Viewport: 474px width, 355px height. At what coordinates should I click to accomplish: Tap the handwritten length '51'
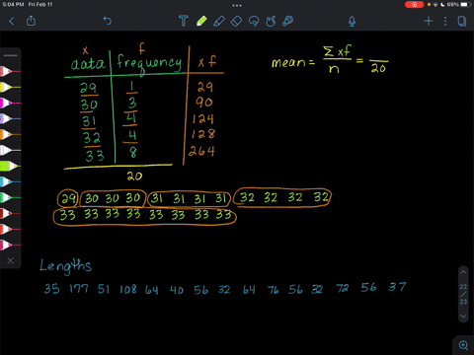tap(104, 289)
